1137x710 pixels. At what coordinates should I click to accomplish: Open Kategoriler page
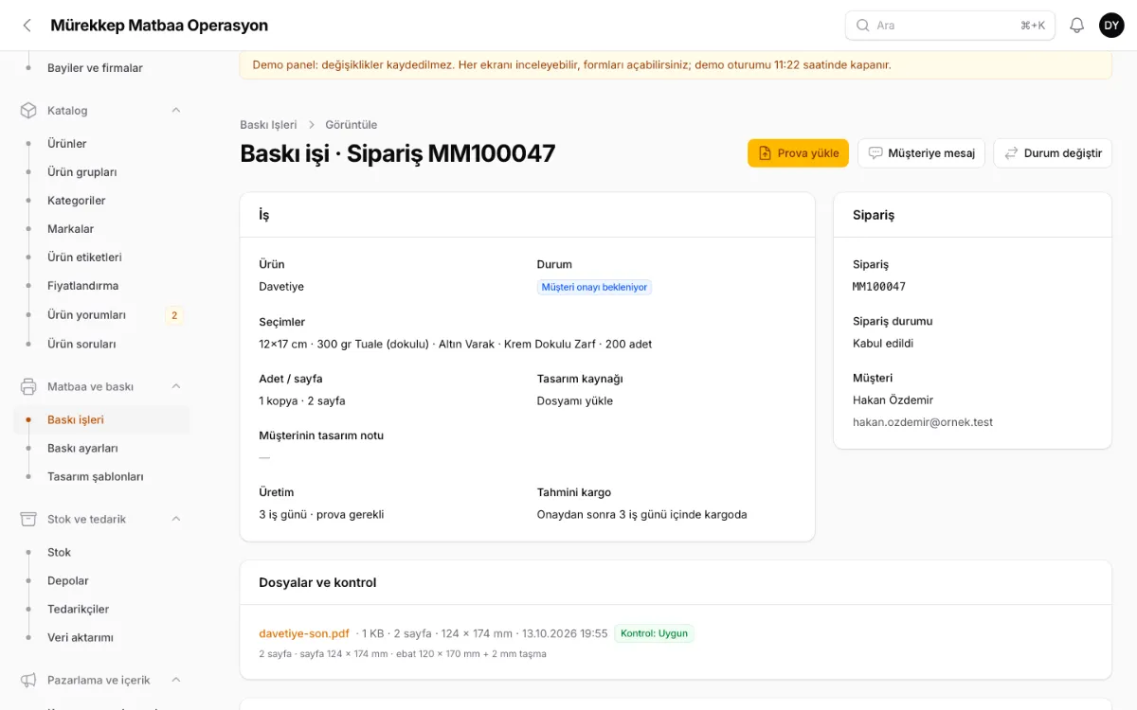pos(102,201)
